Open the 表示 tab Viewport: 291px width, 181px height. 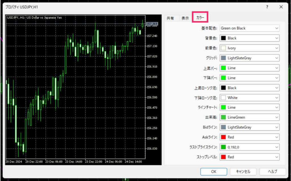(185, 18)
